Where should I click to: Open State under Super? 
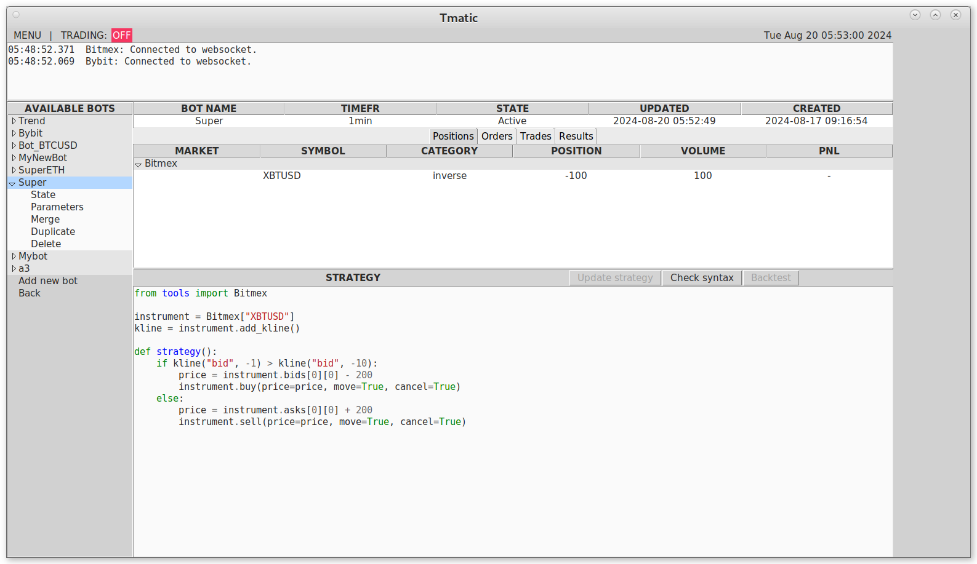click(43, 195)
